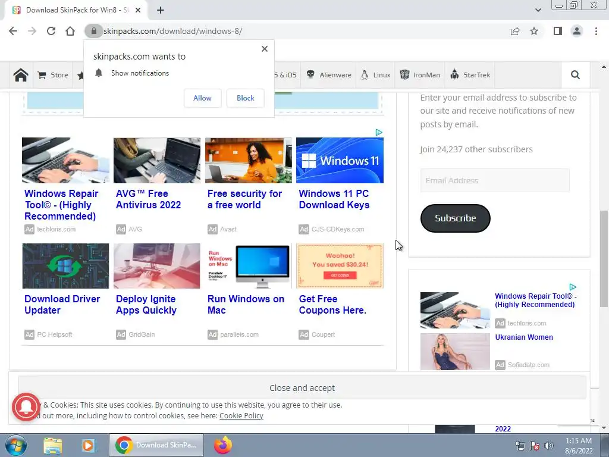This screenshot has height=457, width=609.
Task: Open Action Center flag tray icon
Action: 535,446
